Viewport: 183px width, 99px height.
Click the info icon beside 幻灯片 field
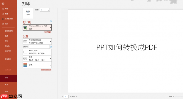coord(51,47)
